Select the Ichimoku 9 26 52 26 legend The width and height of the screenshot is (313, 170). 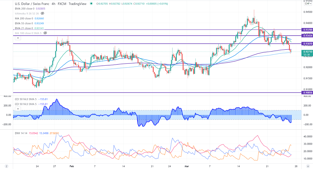tap(27, 13)
